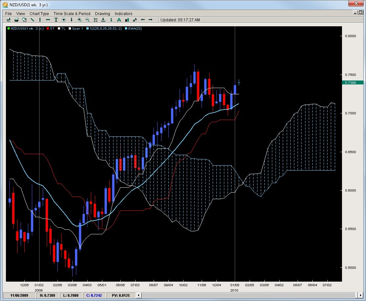Image resolution: width=366 pixels, height=301 pixels.
Task: Click the inner chart restore window button
Action: click(x=361, y=12)
